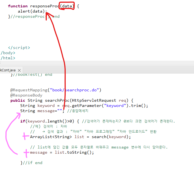This screenshot has height=169, width=194.
Task: Click 'ArrayList<String>' type declaration
Action: pos(51,137)
